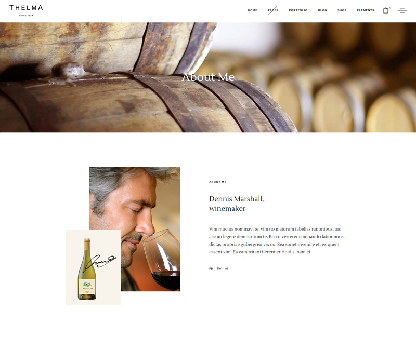The height and width of the screenshot is (337, 416).
Task: Click the Thelma logo
Action: [x=26, y=10]
